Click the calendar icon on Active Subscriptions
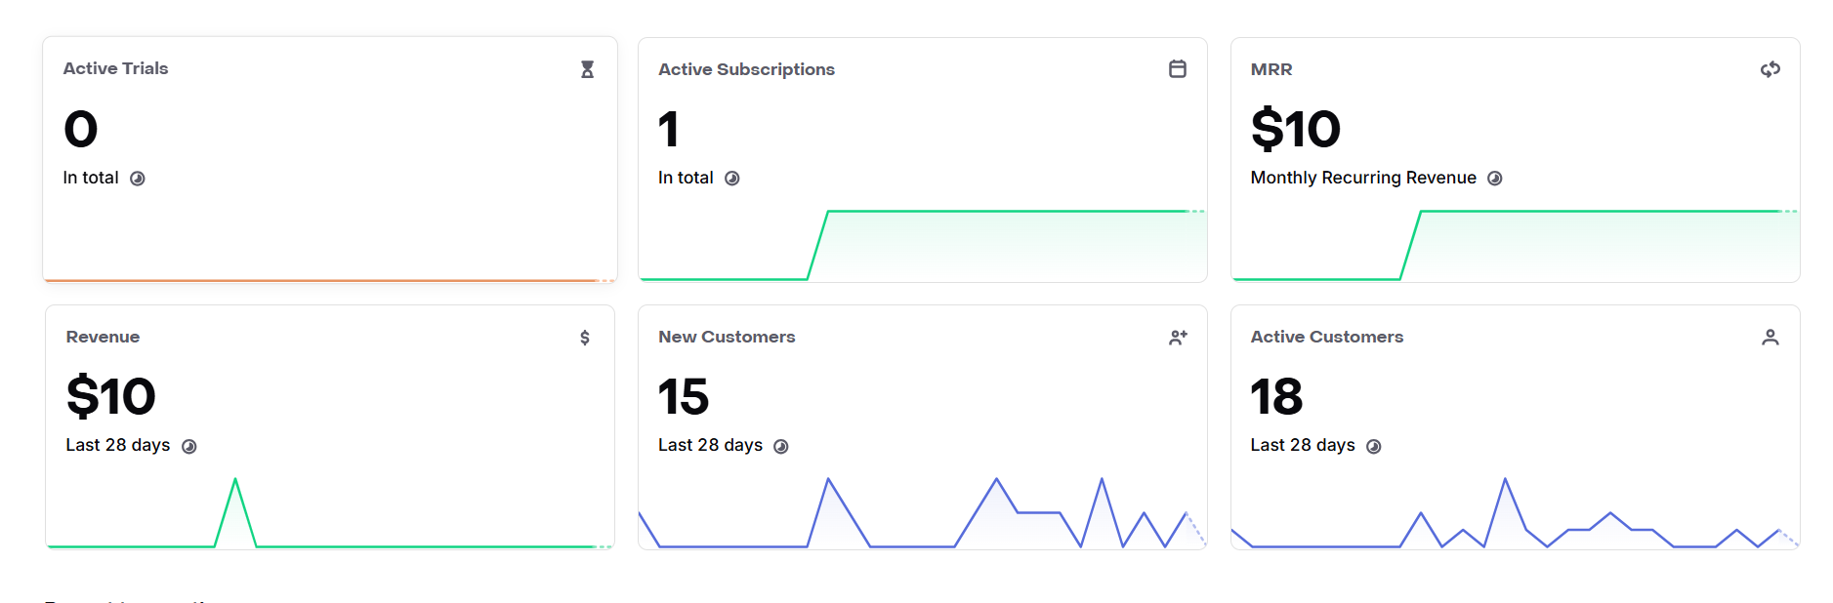Screen dimensions: 1833x603 (1178, 68)
